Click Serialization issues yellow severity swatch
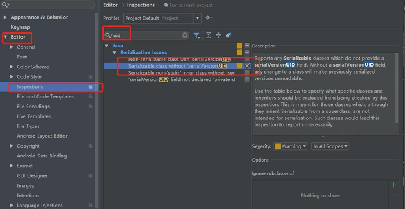Screen dimensions: 405x209 click(240, 53)
